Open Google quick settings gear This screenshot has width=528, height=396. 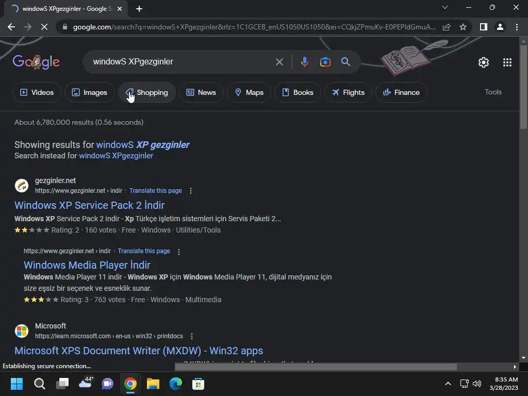point(484,62)
